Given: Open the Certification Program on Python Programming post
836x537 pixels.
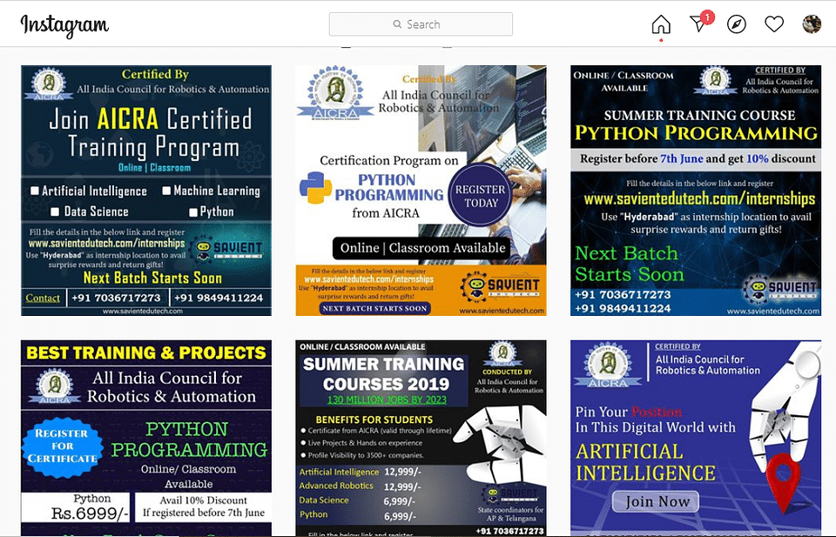Looking at the screenshot, I should (x=421, y=191).
